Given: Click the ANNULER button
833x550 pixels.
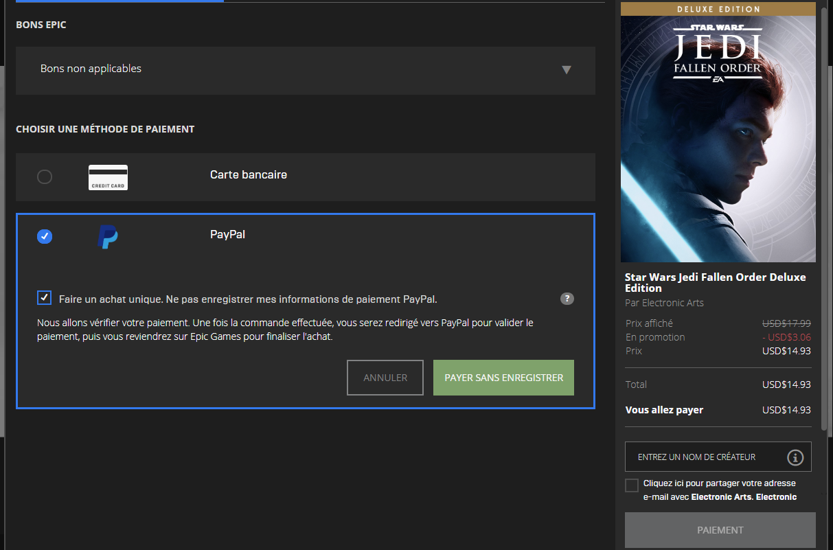Looking at the screenshot, I should [x=385, y=378].
